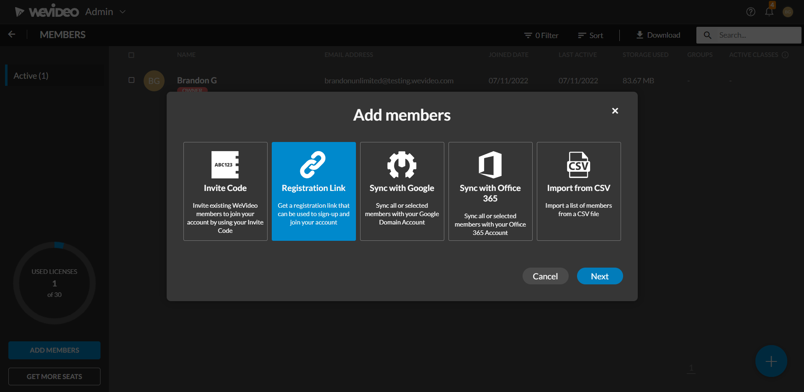Open the BG user avatar in header
This screenshot has height=392, width=804.
coord(788,12)
